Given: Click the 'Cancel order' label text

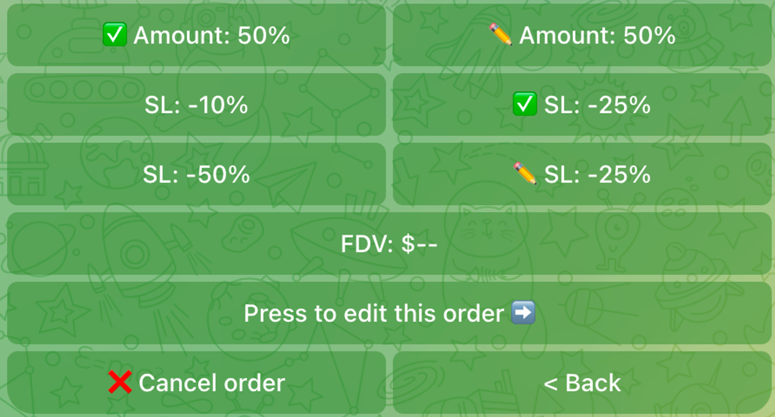Looking at the screenshot, I should [212, 383].
